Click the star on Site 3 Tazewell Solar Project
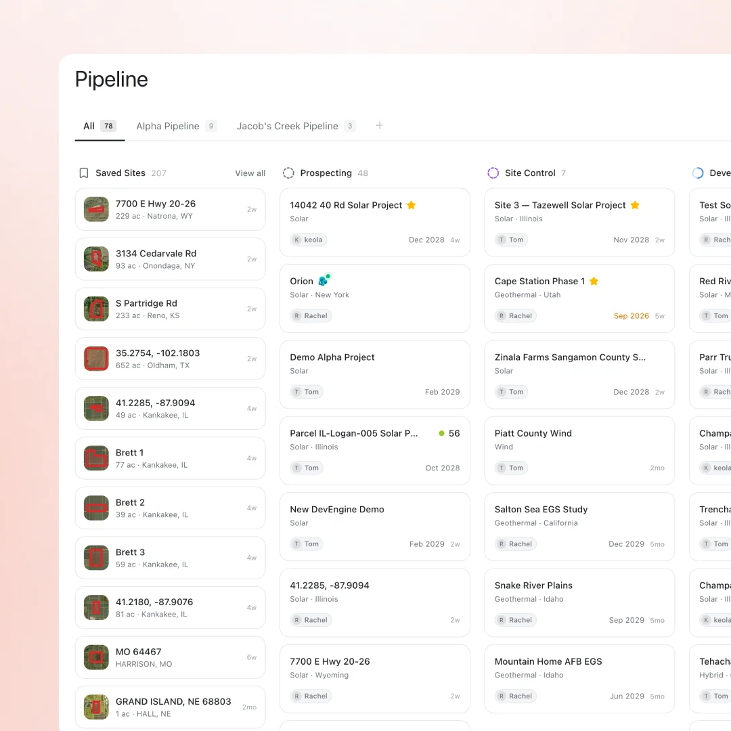 click(x=635, y=205)
